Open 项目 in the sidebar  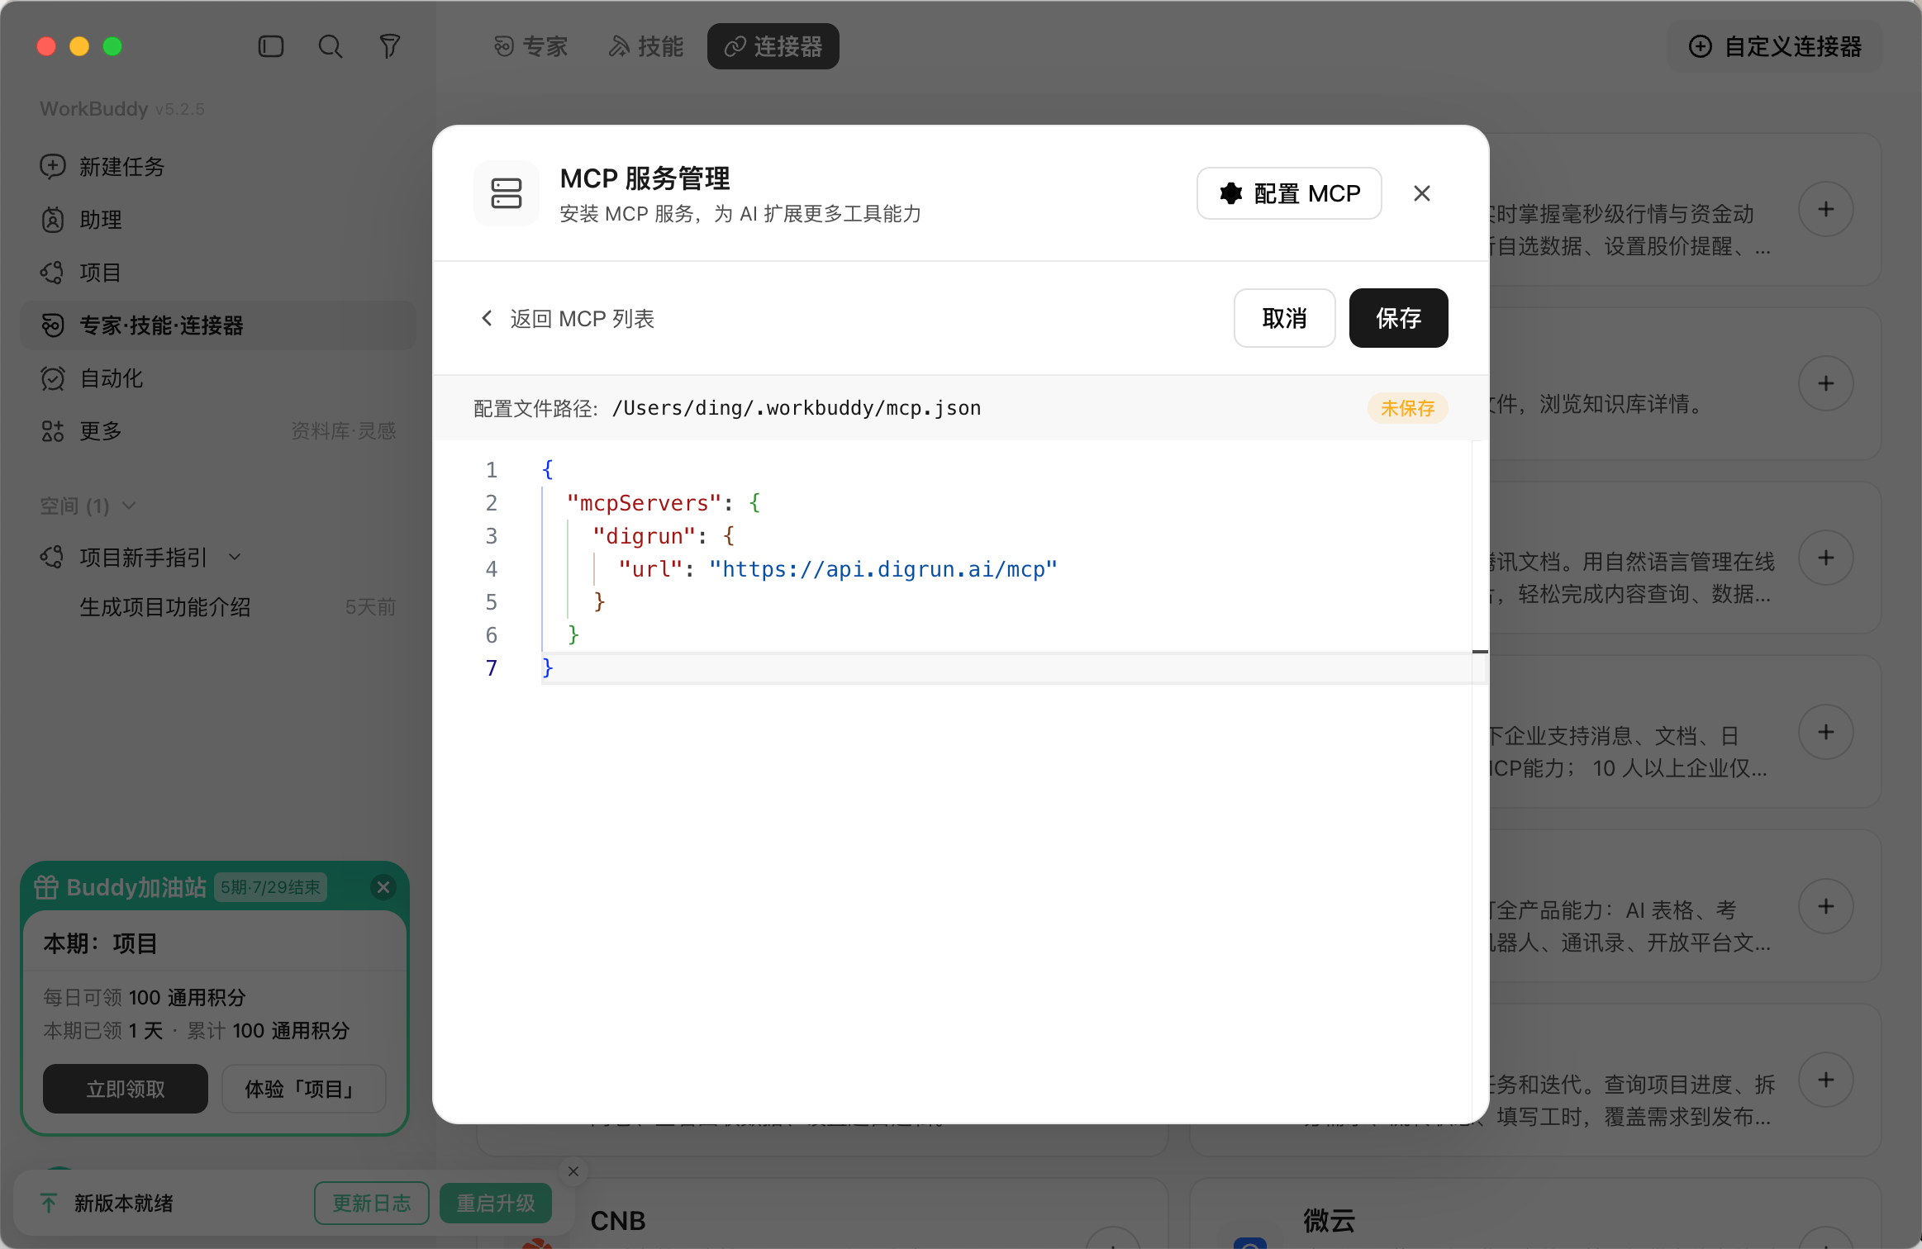click(218, 273)
